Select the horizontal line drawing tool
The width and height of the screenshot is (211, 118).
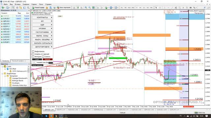(x=168, y=8)
